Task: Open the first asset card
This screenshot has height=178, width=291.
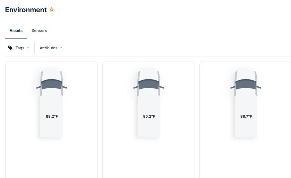Action: 51,120
